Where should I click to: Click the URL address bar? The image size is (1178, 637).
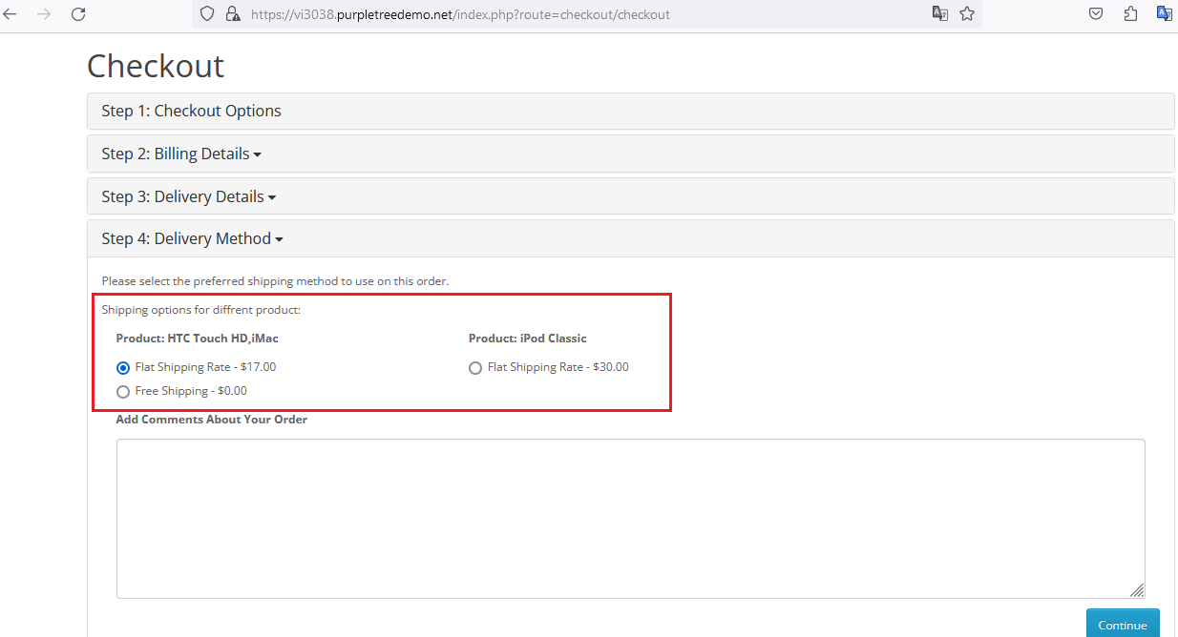click(x=587, y=14)
